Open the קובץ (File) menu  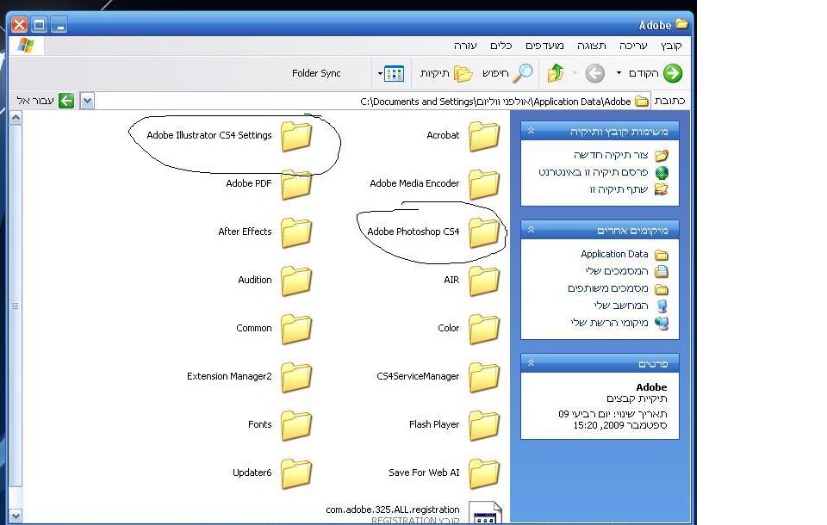[671, 46]
